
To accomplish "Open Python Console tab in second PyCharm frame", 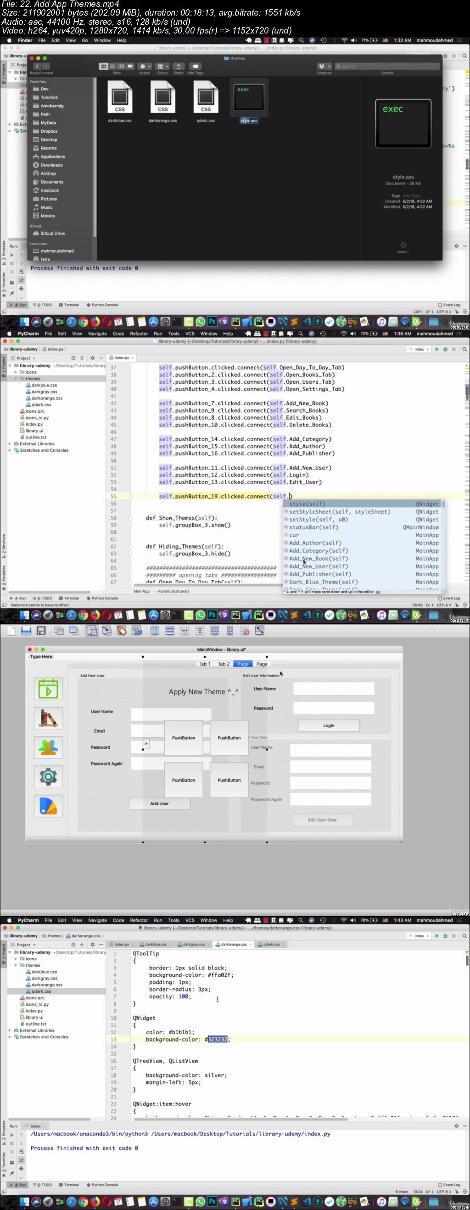I will (102, 599).
